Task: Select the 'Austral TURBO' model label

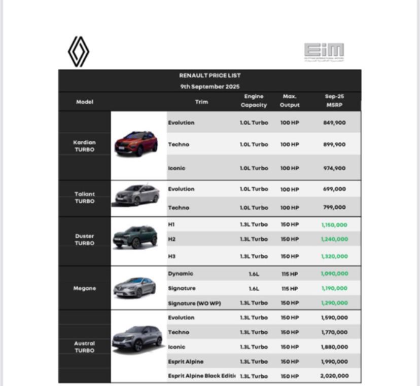Action: [85, 347]
